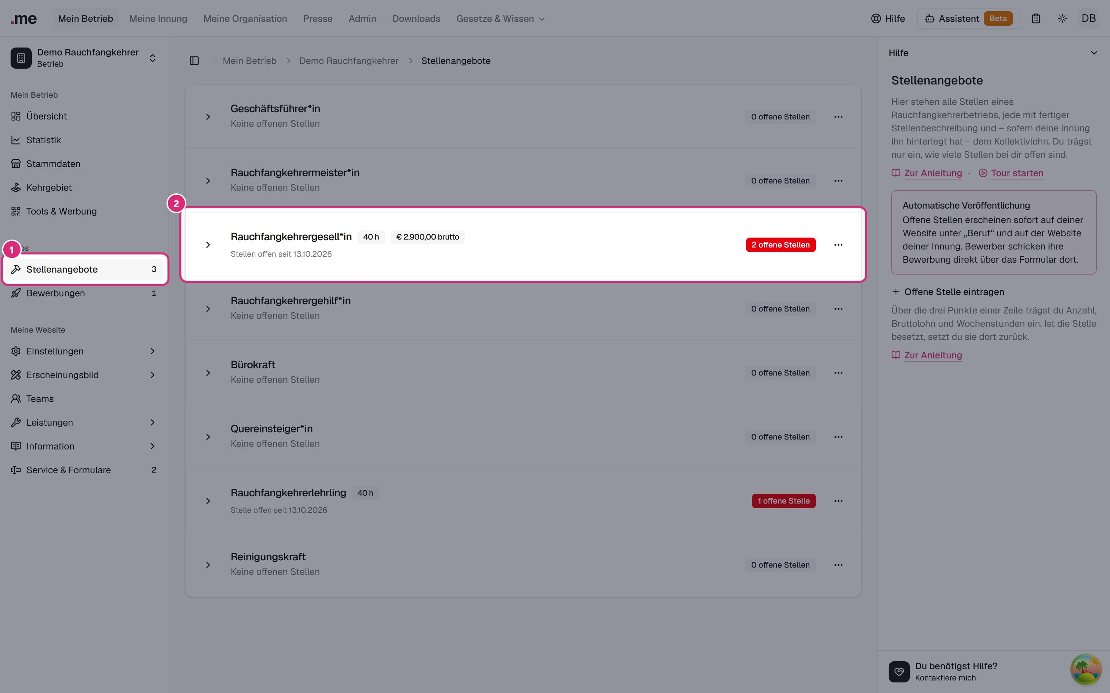This screenshot has width=1110, height=693.
Task: Open Kehrgebiet in the sidebar
Action: coord(84,187)
